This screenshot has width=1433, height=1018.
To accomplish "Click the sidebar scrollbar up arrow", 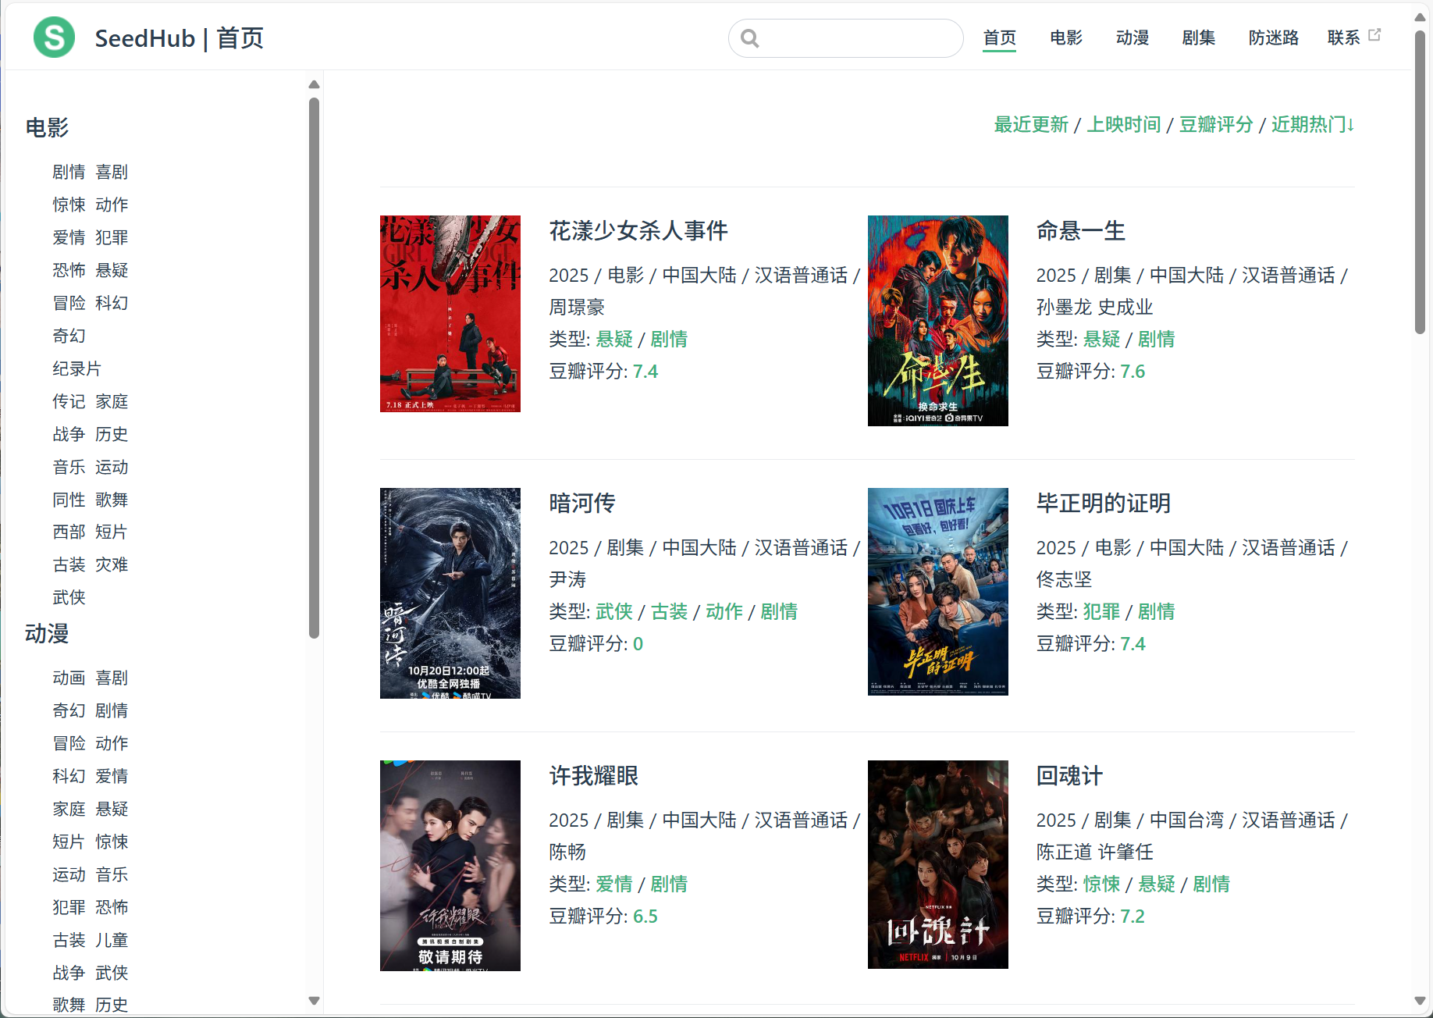I will tap(314, 84).
